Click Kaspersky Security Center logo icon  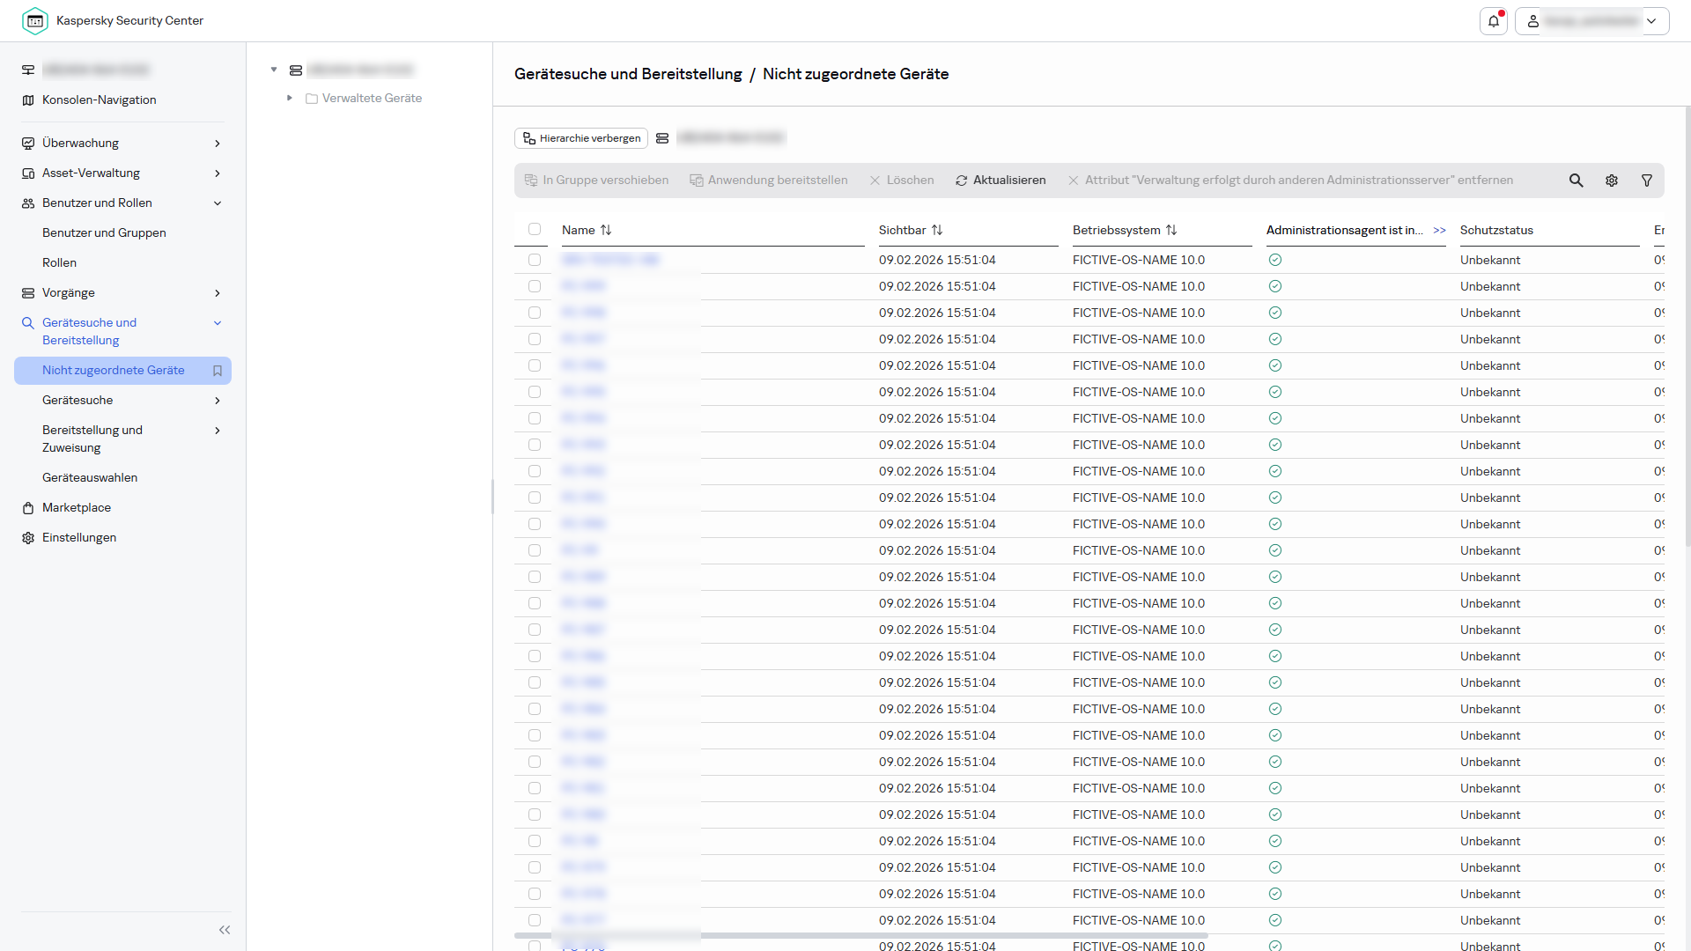(x=35, y=20)
